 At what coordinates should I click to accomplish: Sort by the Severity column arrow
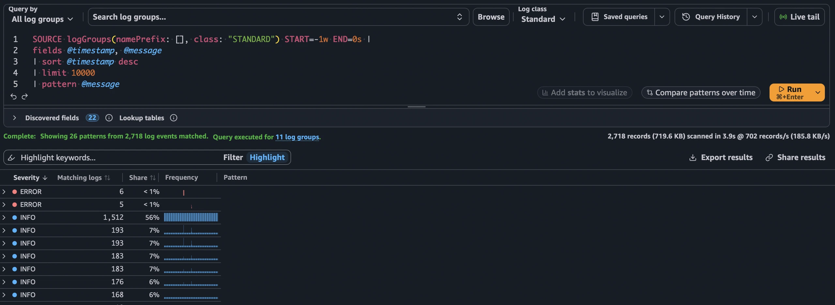45,178
